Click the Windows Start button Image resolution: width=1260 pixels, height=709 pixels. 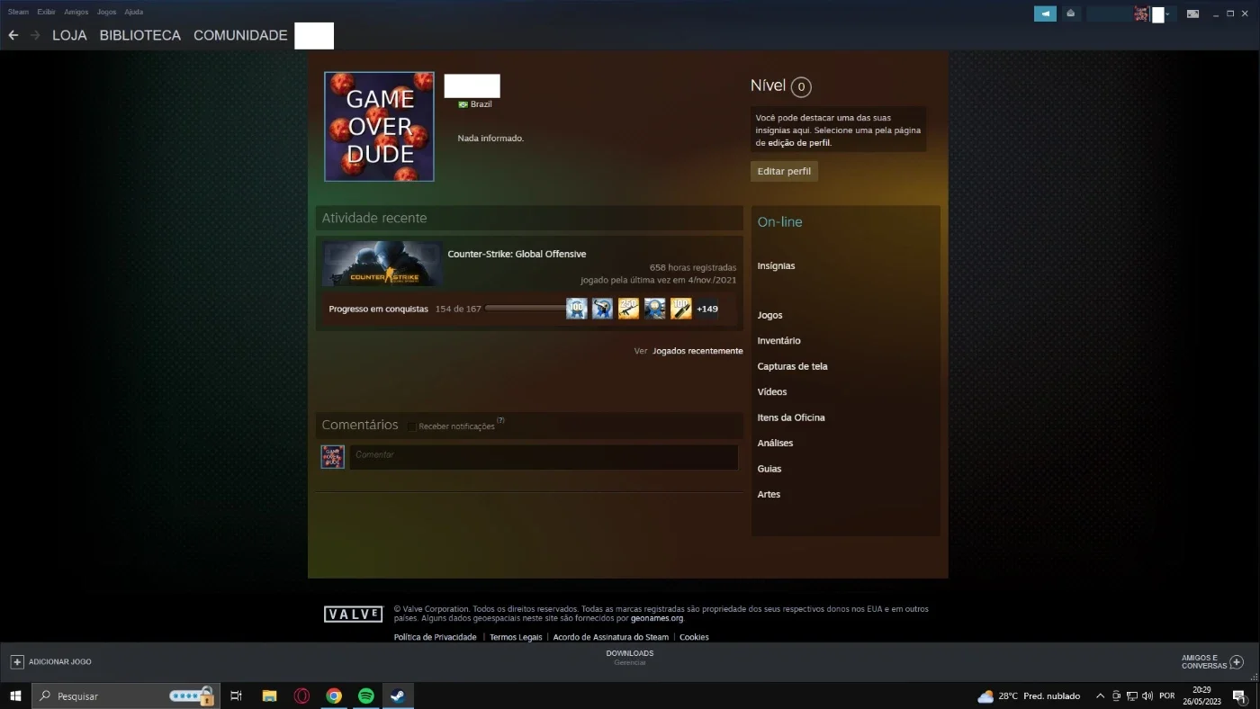click(15, 696)
